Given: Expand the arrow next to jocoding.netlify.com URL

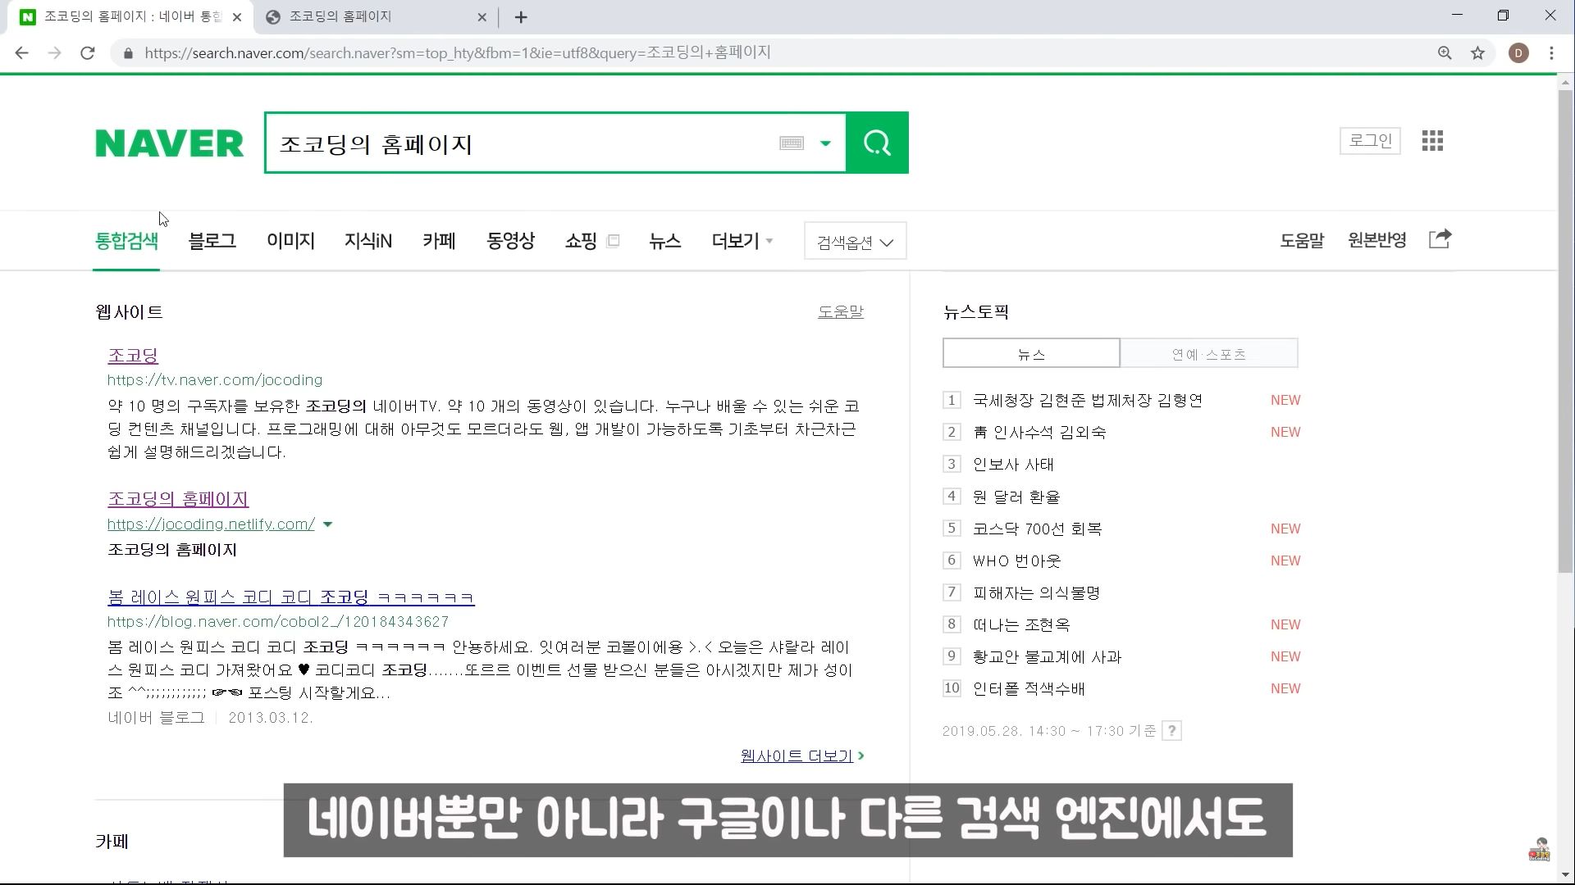Looking at the screenshot, I should click(x=327, y=524).
